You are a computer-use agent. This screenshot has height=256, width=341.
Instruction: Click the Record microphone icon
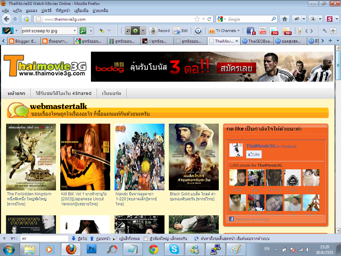pyautogui.click(x=153, y=31)
